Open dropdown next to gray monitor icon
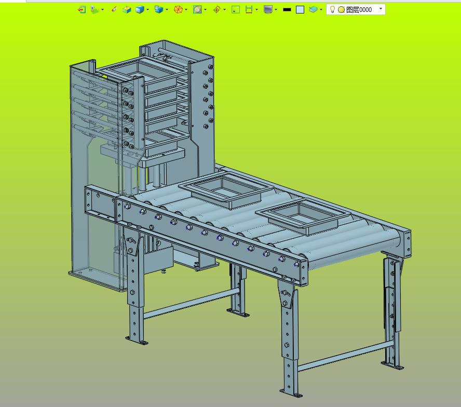 point(276,10)
